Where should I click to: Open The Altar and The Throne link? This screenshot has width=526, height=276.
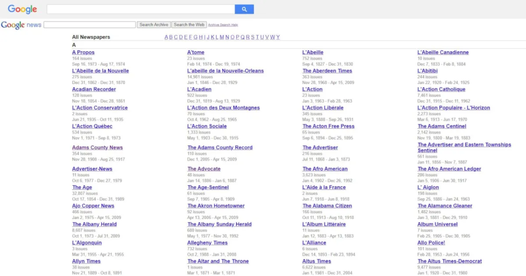(218, 261)
